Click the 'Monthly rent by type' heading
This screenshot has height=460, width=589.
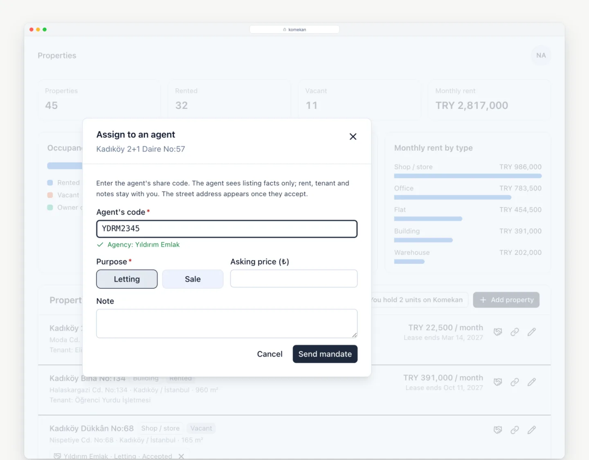click(434, 148)
